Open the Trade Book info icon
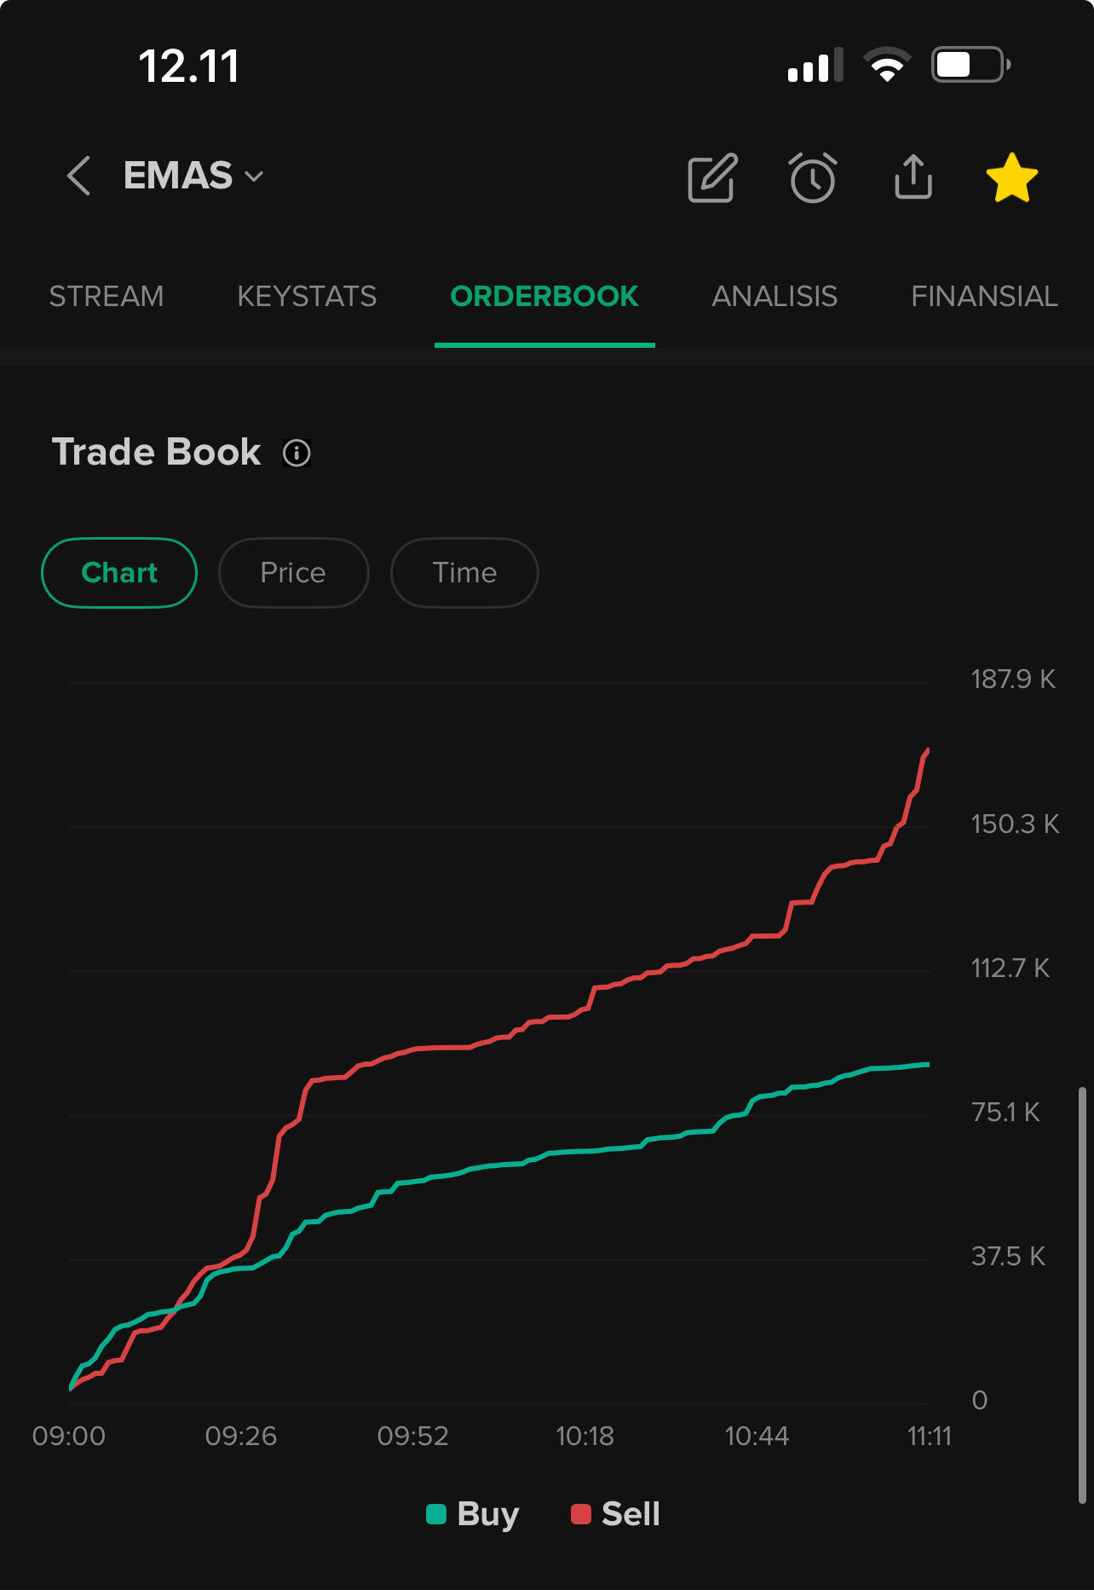This screenshot has width=1094, height=1590. click(x=297, y=453)
